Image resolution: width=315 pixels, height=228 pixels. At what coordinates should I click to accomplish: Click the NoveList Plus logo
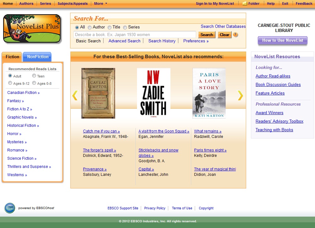coord(32,28)
